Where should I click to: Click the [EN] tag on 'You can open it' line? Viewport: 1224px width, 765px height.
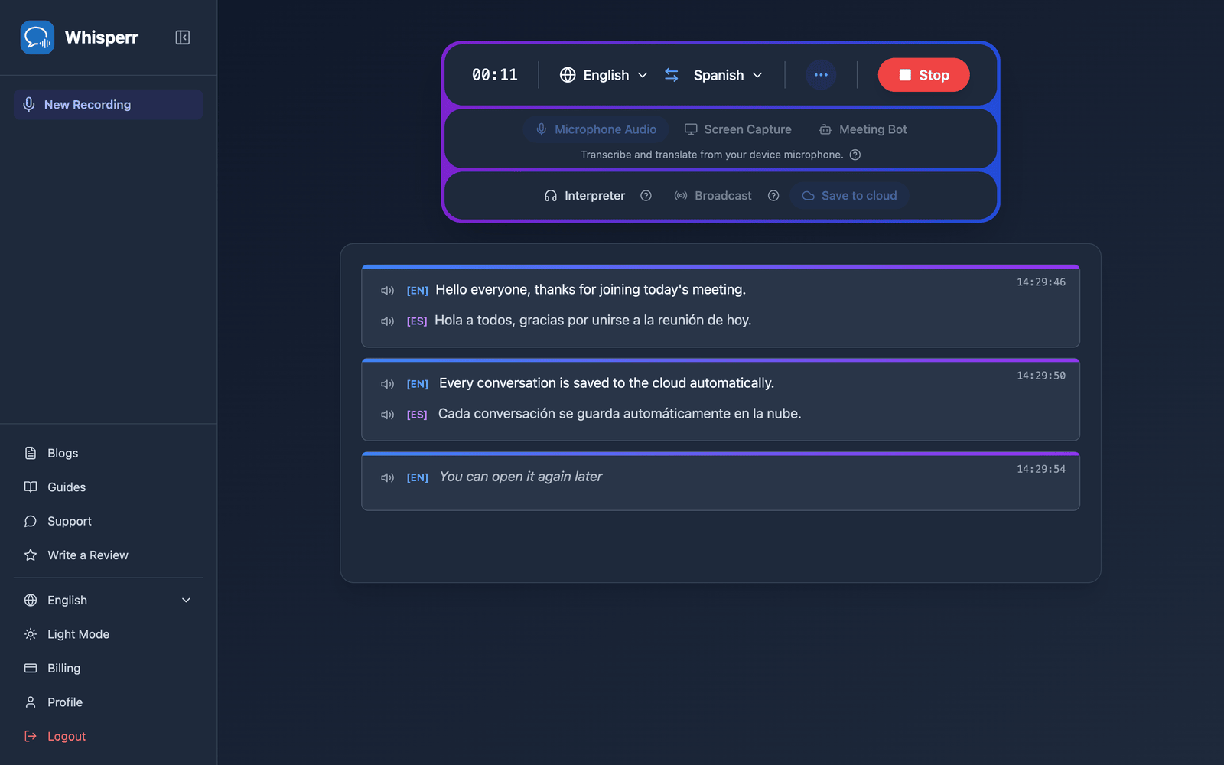[417, 477]
